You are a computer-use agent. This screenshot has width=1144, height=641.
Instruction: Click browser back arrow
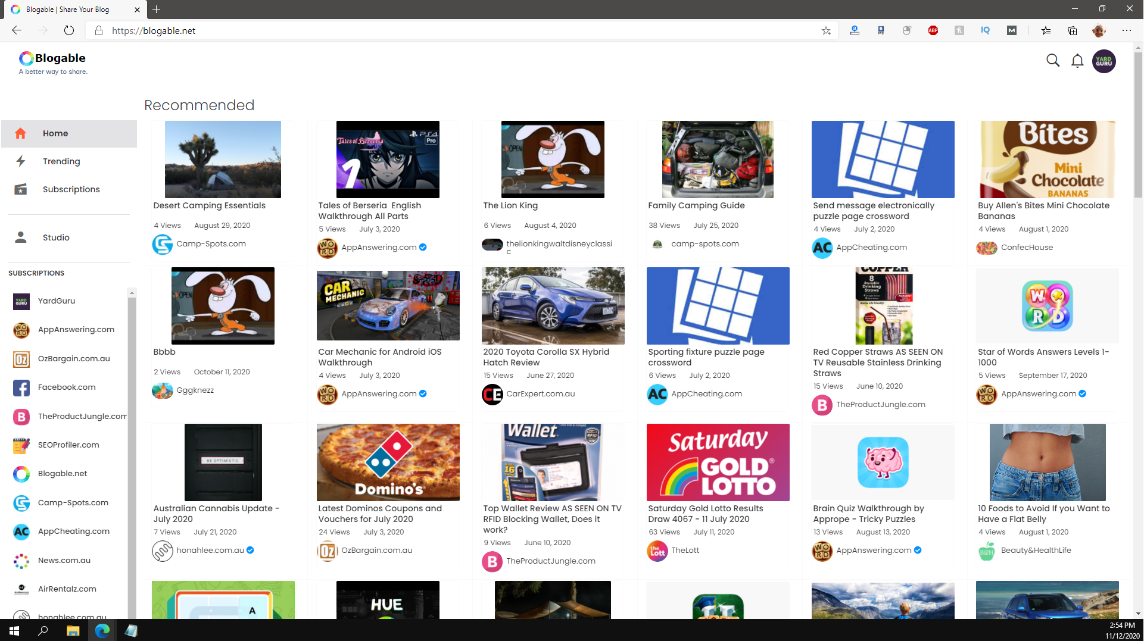pos(17,30)
